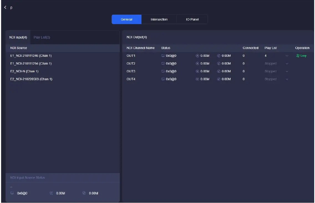Click the video bitrate icon in OUT2 row

click(x=197, y=64)
